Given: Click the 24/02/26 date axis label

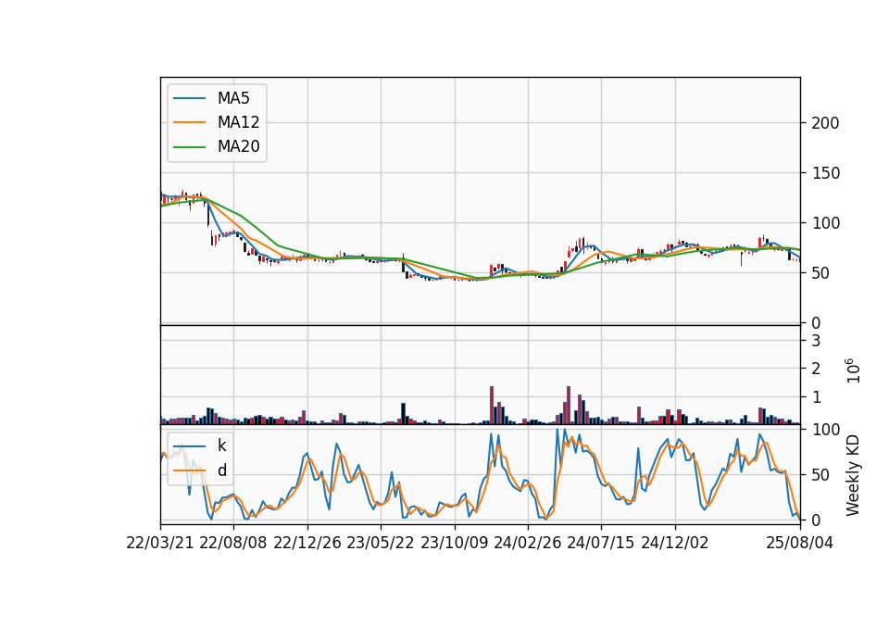Looking at the screenshot, I should (x=528, y=543).
